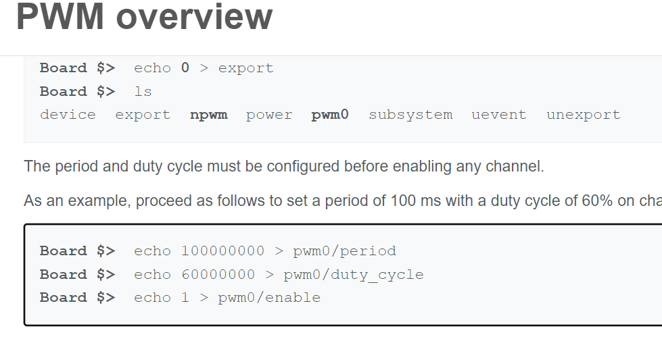Click the value 100000000 in the code block
The width and height of the screenshot is (662, 341).
[222, 251]
